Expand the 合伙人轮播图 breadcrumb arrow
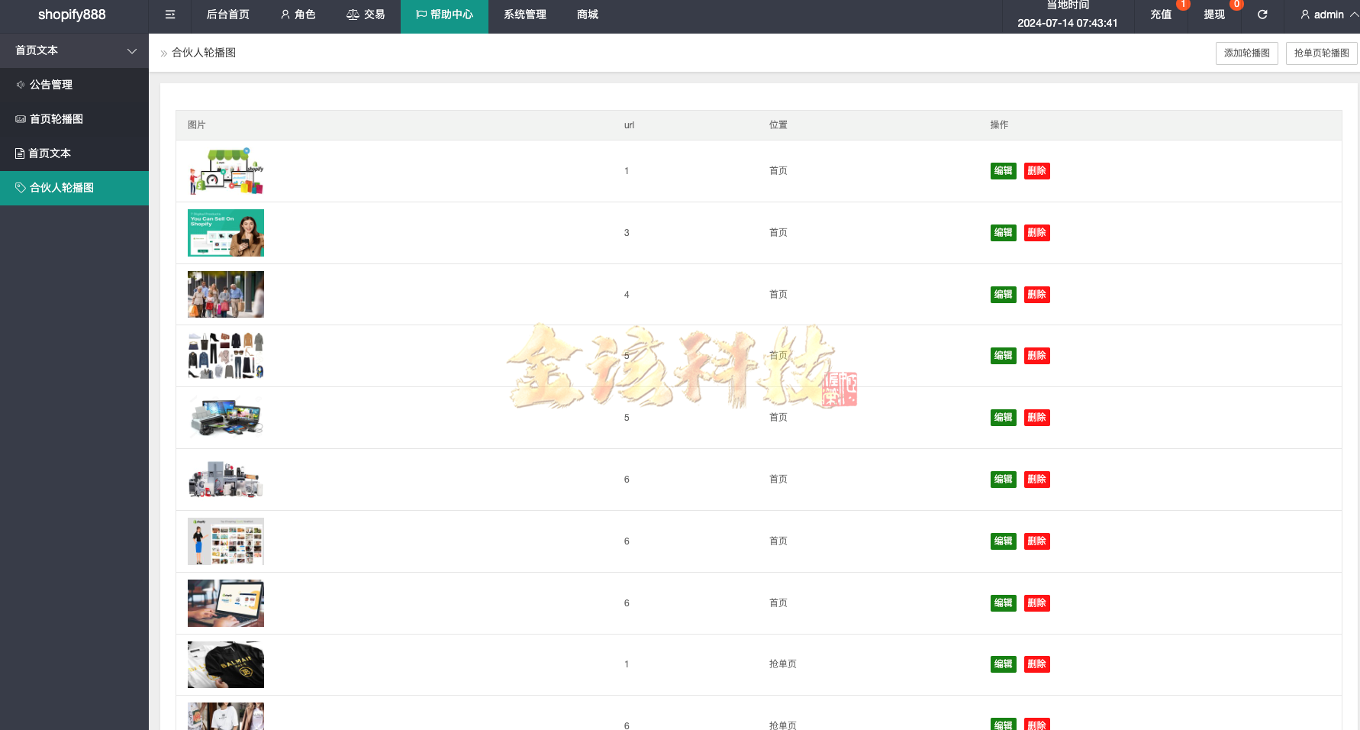1360x730 pixels. point(164,53)
